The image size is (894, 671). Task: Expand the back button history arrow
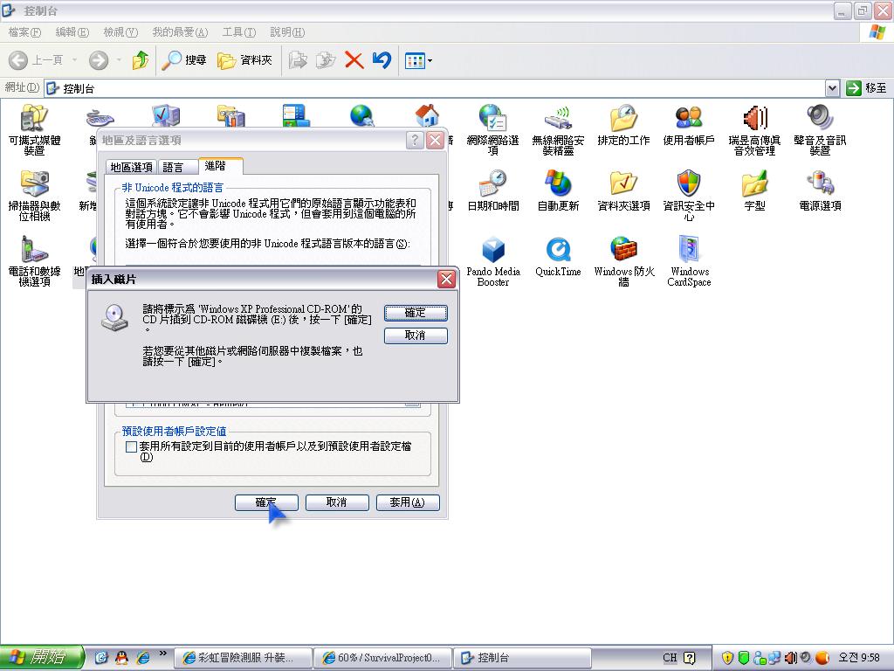[x=74, y=60]
